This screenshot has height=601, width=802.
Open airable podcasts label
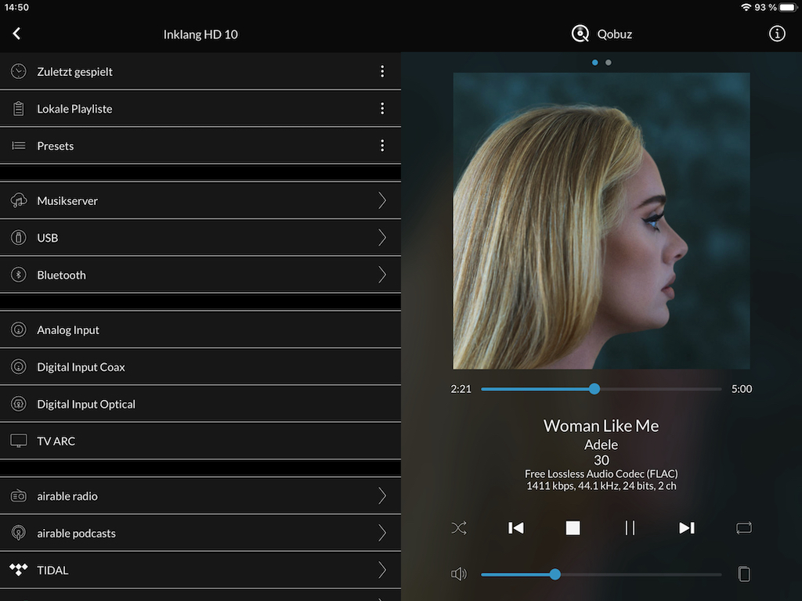[76, 534]
